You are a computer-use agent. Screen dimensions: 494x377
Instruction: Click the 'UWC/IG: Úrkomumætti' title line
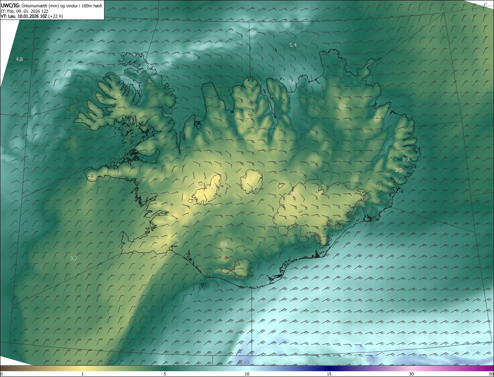(x=51, y=5)
